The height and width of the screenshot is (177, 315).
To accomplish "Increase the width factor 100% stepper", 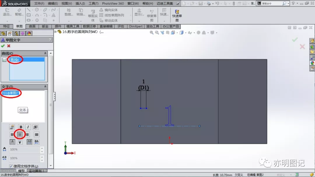I will coord(42,148).
